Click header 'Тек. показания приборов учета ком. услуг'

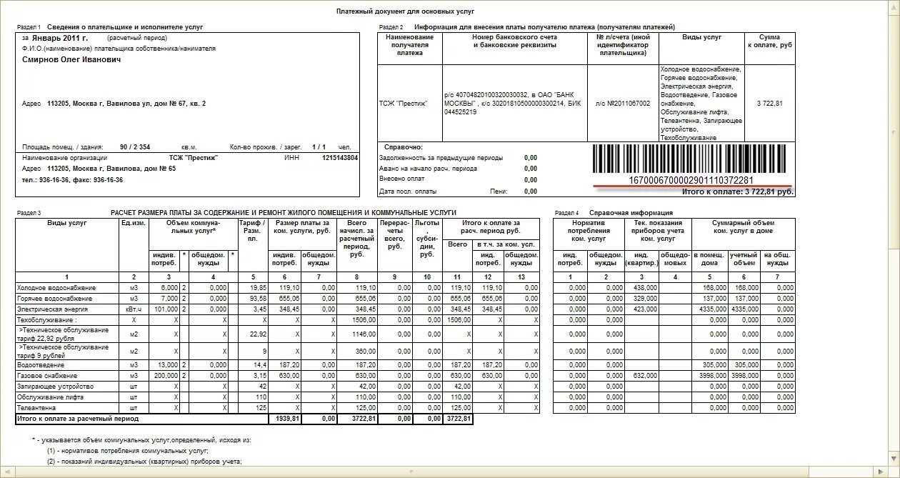pyautogui.click(x=659, y=231)
